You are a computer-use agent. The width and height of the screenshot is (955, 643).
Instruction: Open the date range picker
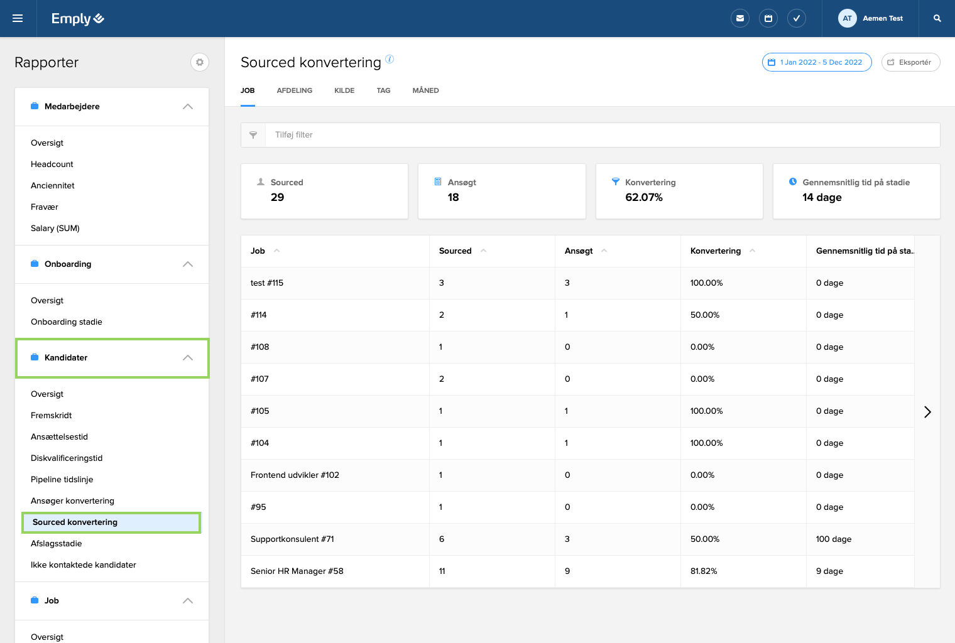click(x=816, y=62)
